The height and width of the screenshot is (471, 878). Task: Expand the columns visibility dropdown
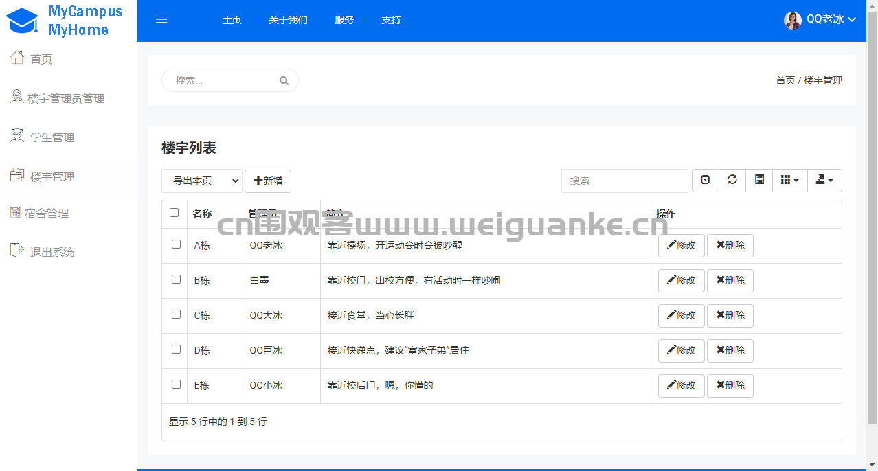[x=789, y=180]
